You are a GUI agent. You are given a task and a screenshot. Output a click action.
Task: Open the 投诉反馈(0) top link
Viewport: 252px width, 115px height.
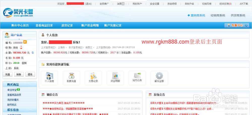click(x=226, y=4)
